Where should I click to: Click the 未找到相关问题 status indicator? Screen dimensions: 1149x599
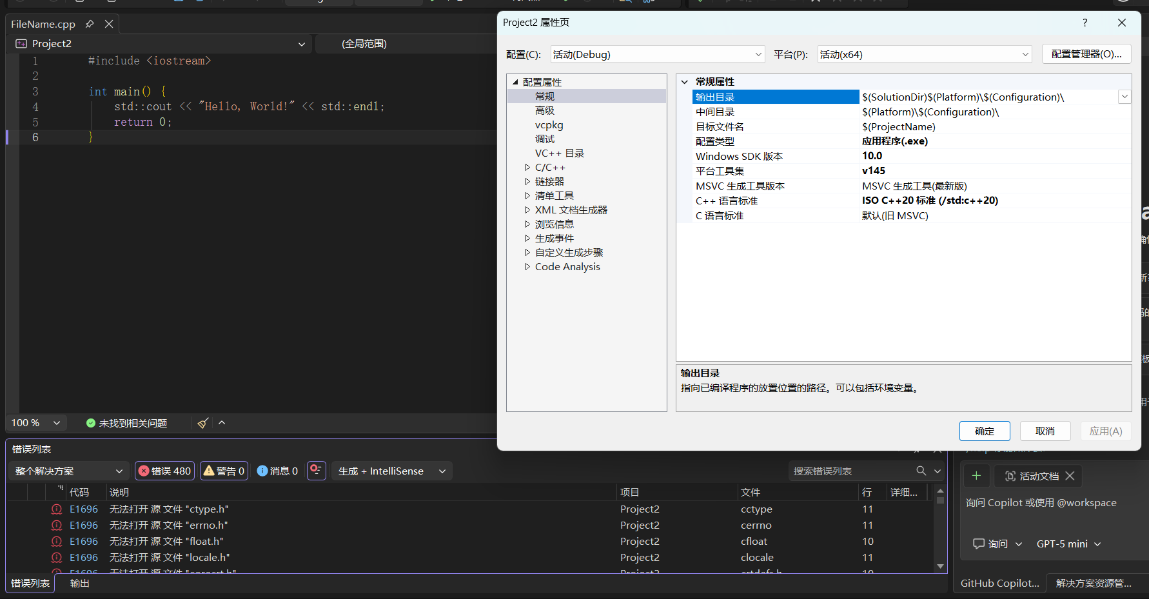tap(126, 423)
